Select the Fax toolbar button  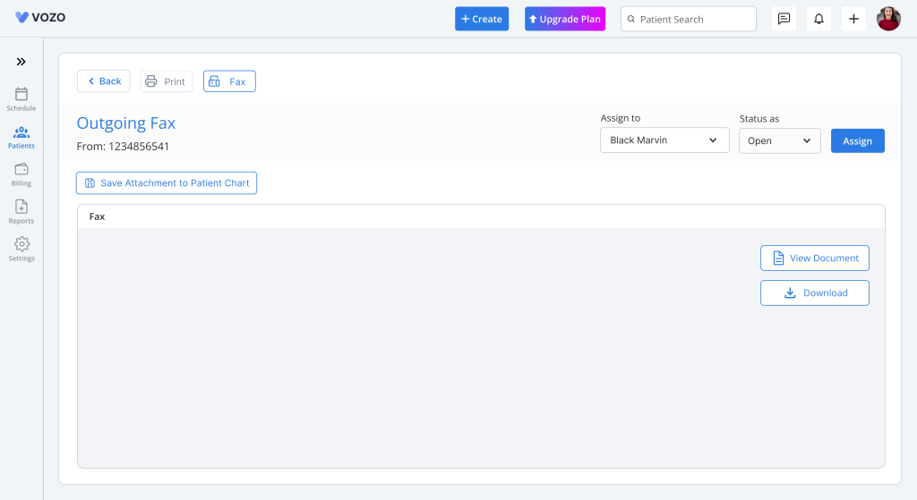point(229,81)
